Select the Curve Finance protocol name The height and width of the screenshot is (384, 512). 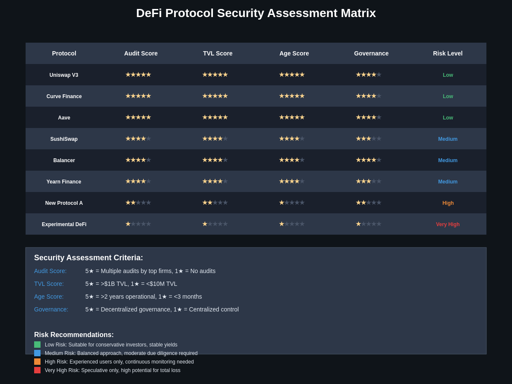[64, 96]
